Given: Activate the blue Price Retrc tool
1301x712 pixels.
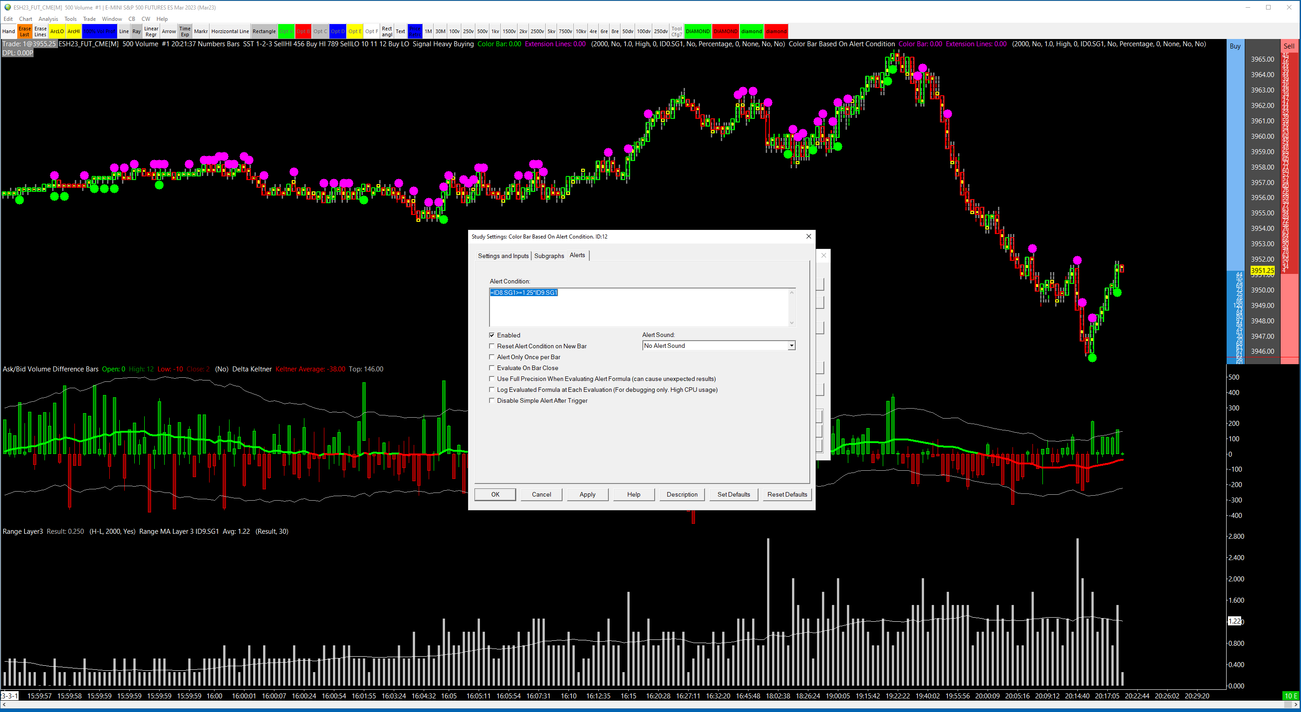Looking at the screenshot, I should point(415,31).
